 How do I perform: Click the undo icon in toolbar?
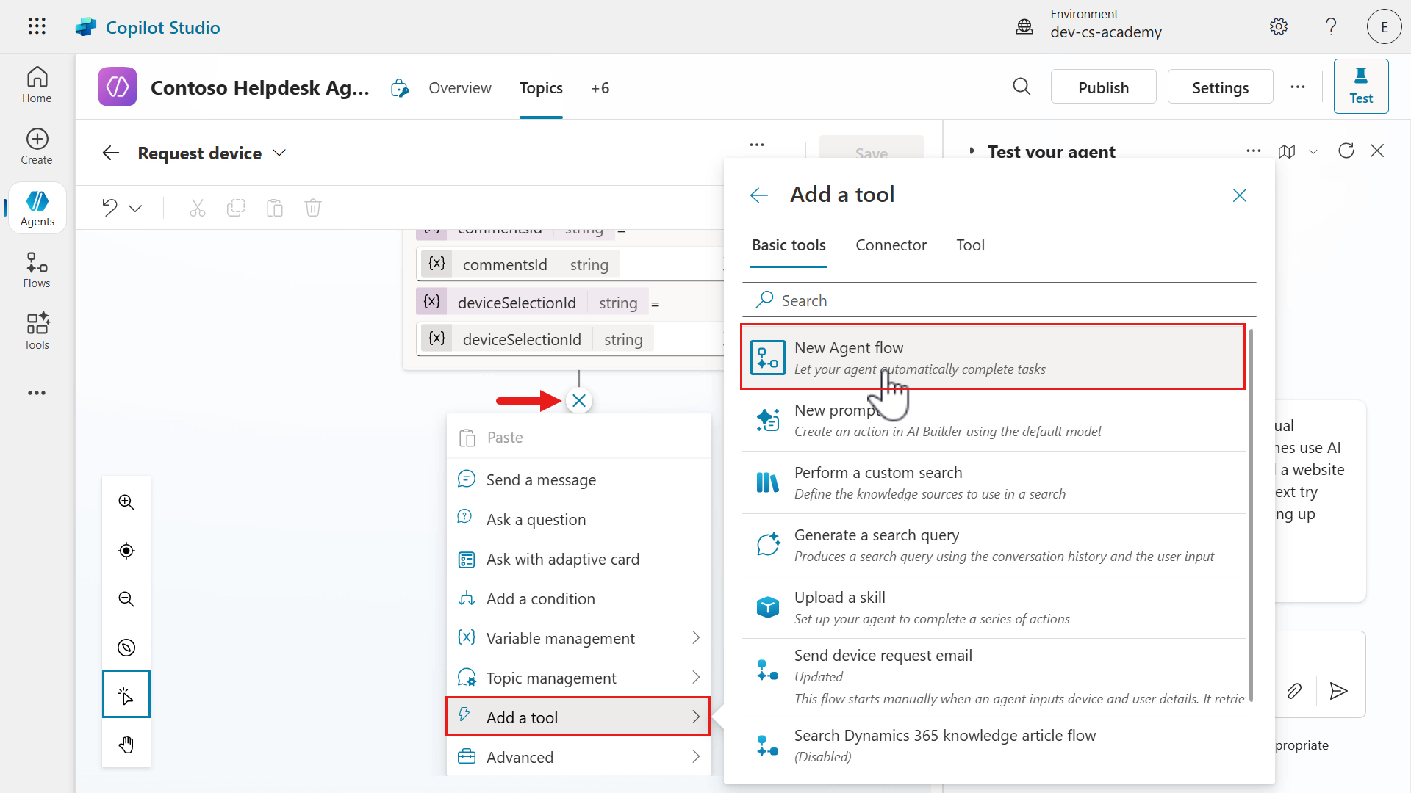tap(110, 208)
